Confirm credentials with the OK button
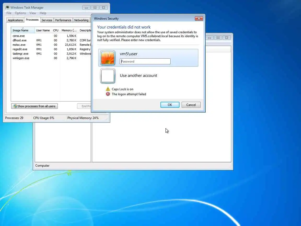 pyautogui.click(x=170, y=105)
